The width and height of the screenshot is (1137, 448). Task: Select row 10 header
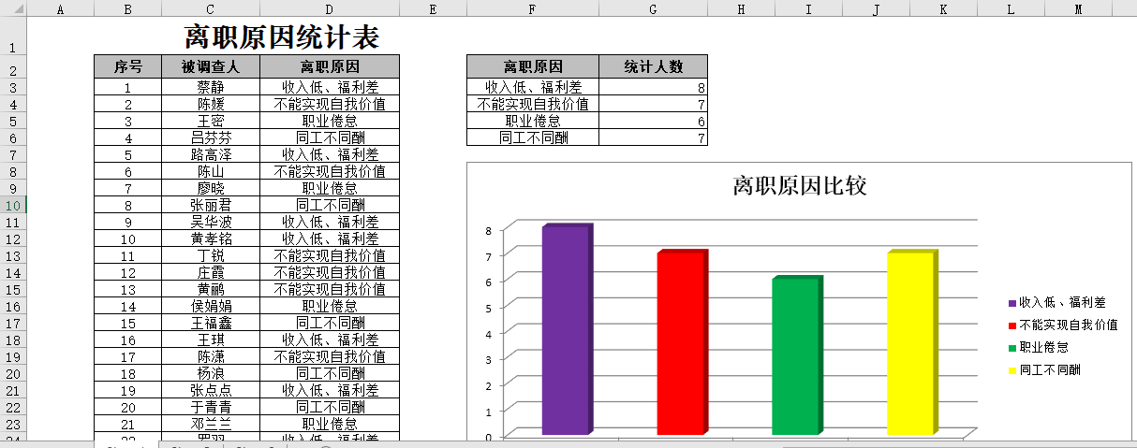13,205
